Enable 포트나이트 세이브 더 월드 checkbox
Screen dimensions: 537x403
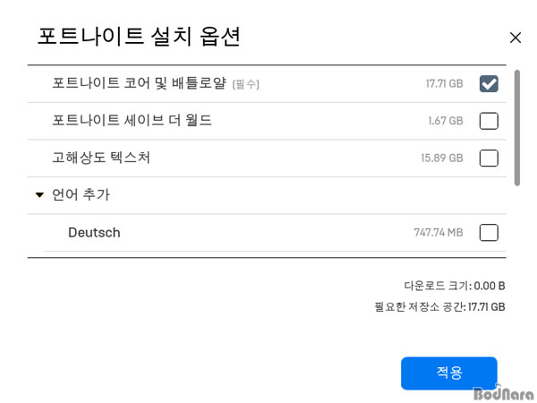pos(489,121)
